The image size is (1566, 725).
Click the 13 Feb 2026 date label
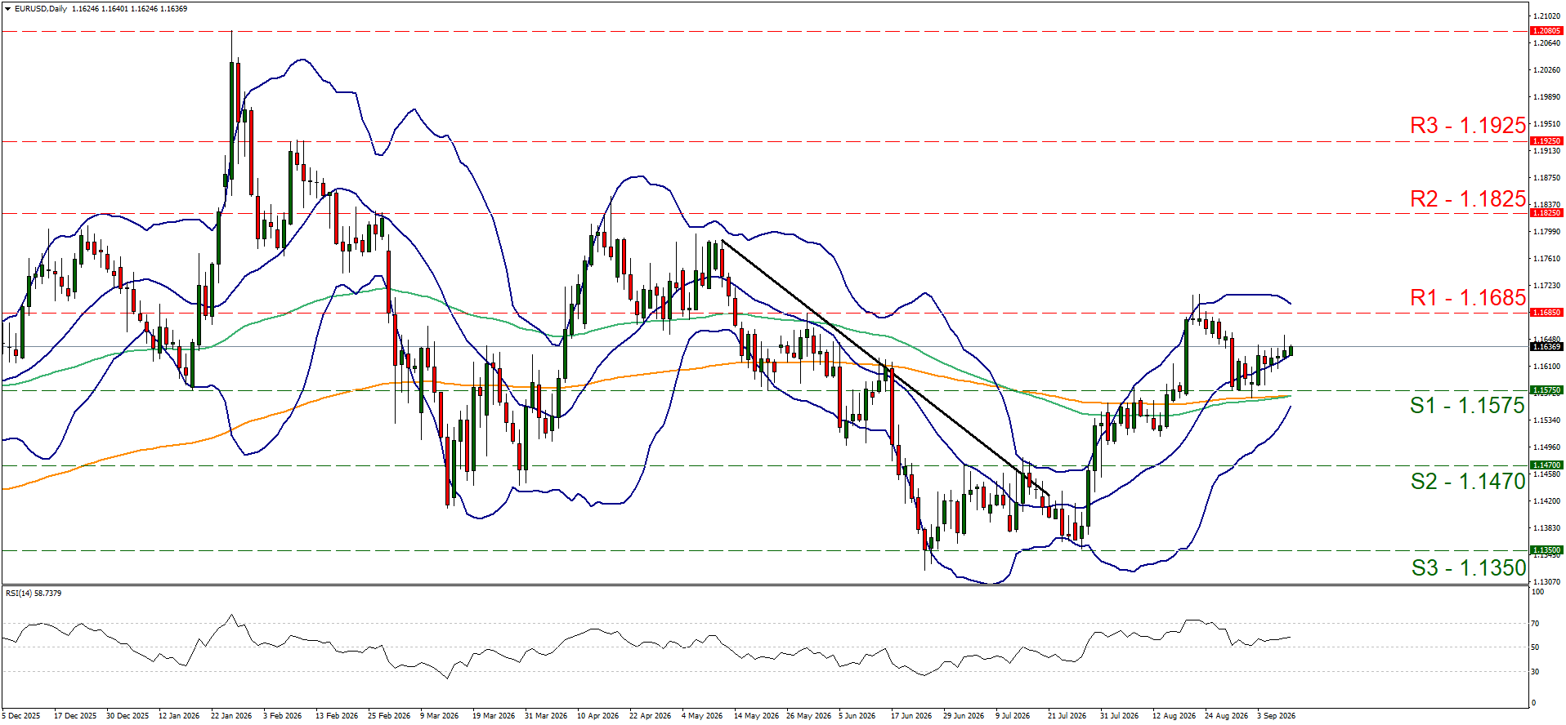click(x=337, y=716)
